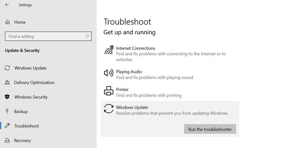Click the Recovery icon in sidebar
This screenshot has height=148, width=282.
(x=7, y=140)
